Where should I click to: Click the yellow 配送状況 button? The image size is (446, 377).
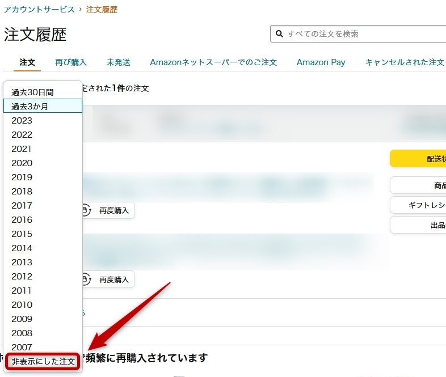point(419,159)
